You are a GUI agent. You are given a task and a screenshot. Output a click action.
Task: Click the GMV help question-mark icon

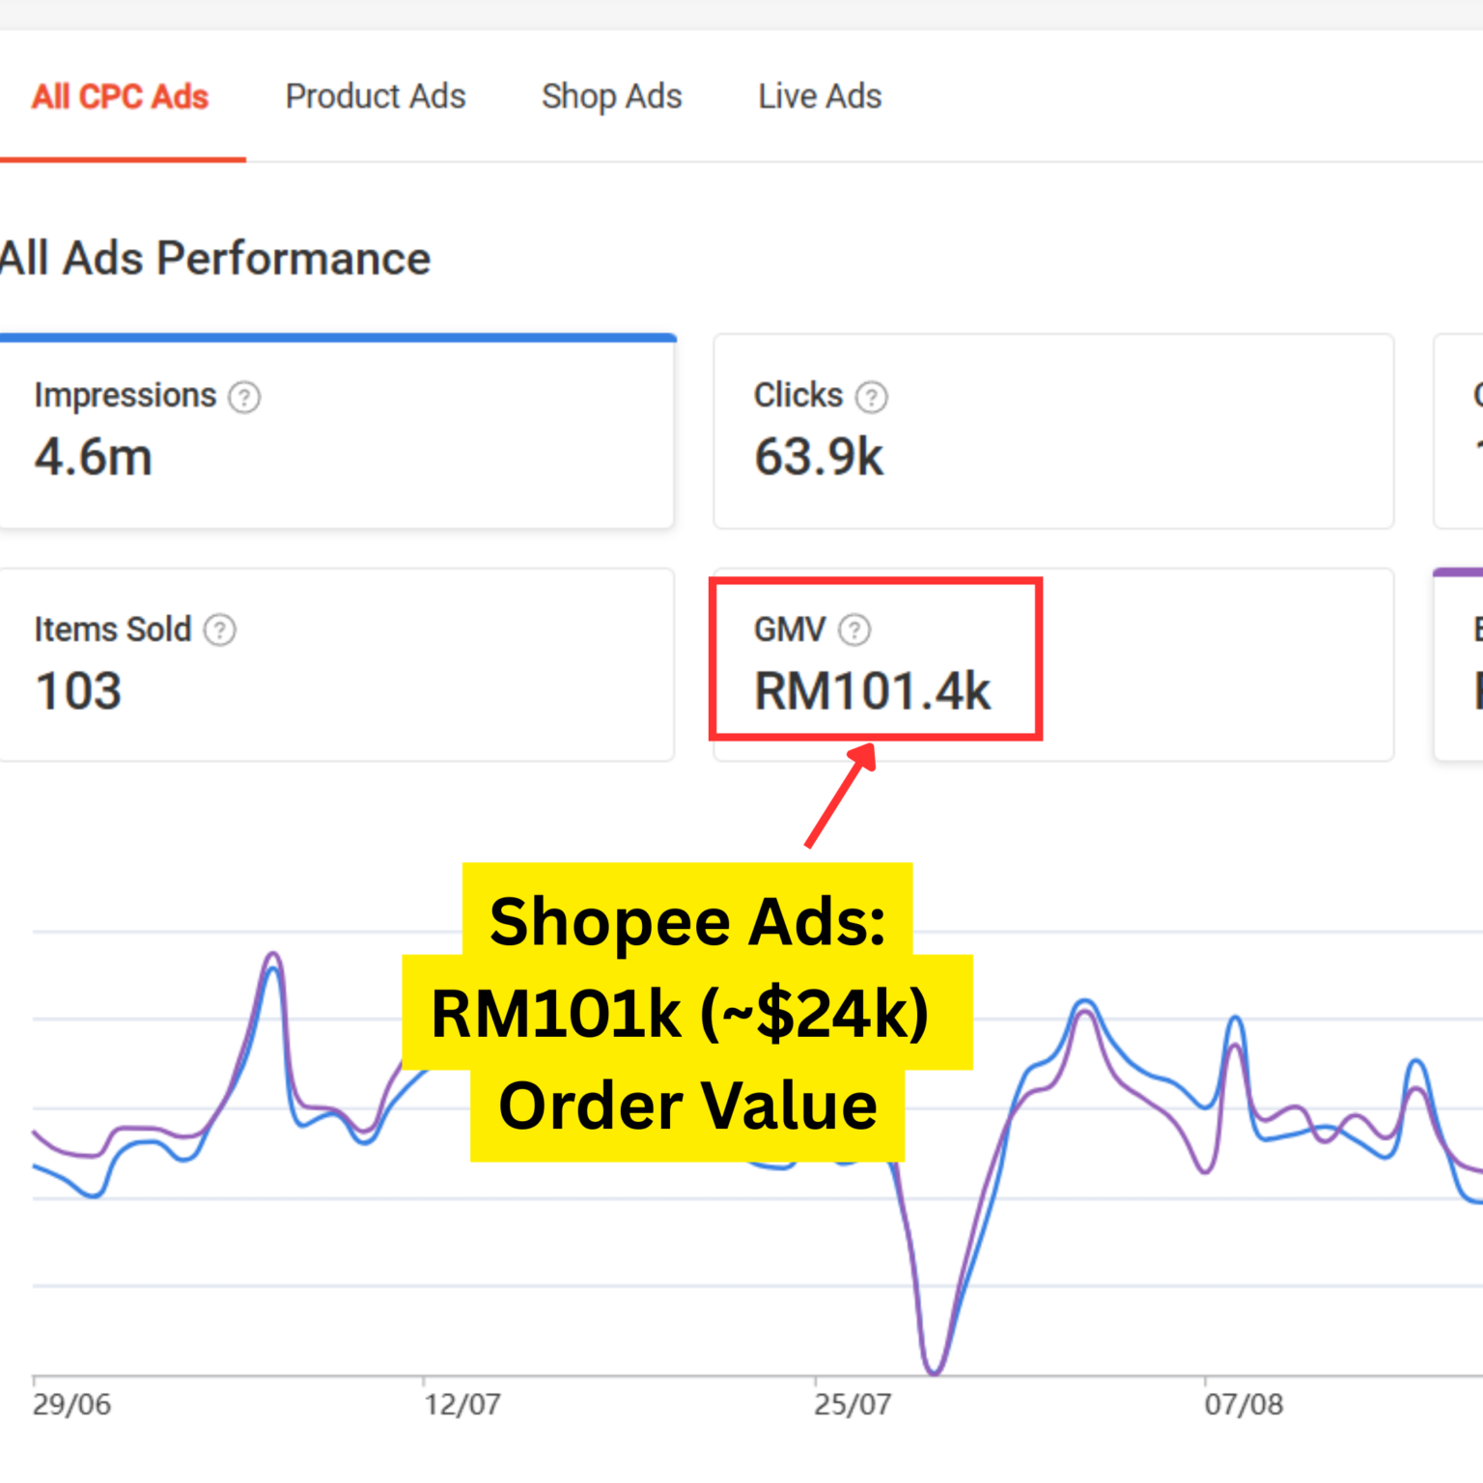pyautogui.click(x=853, y=630)
